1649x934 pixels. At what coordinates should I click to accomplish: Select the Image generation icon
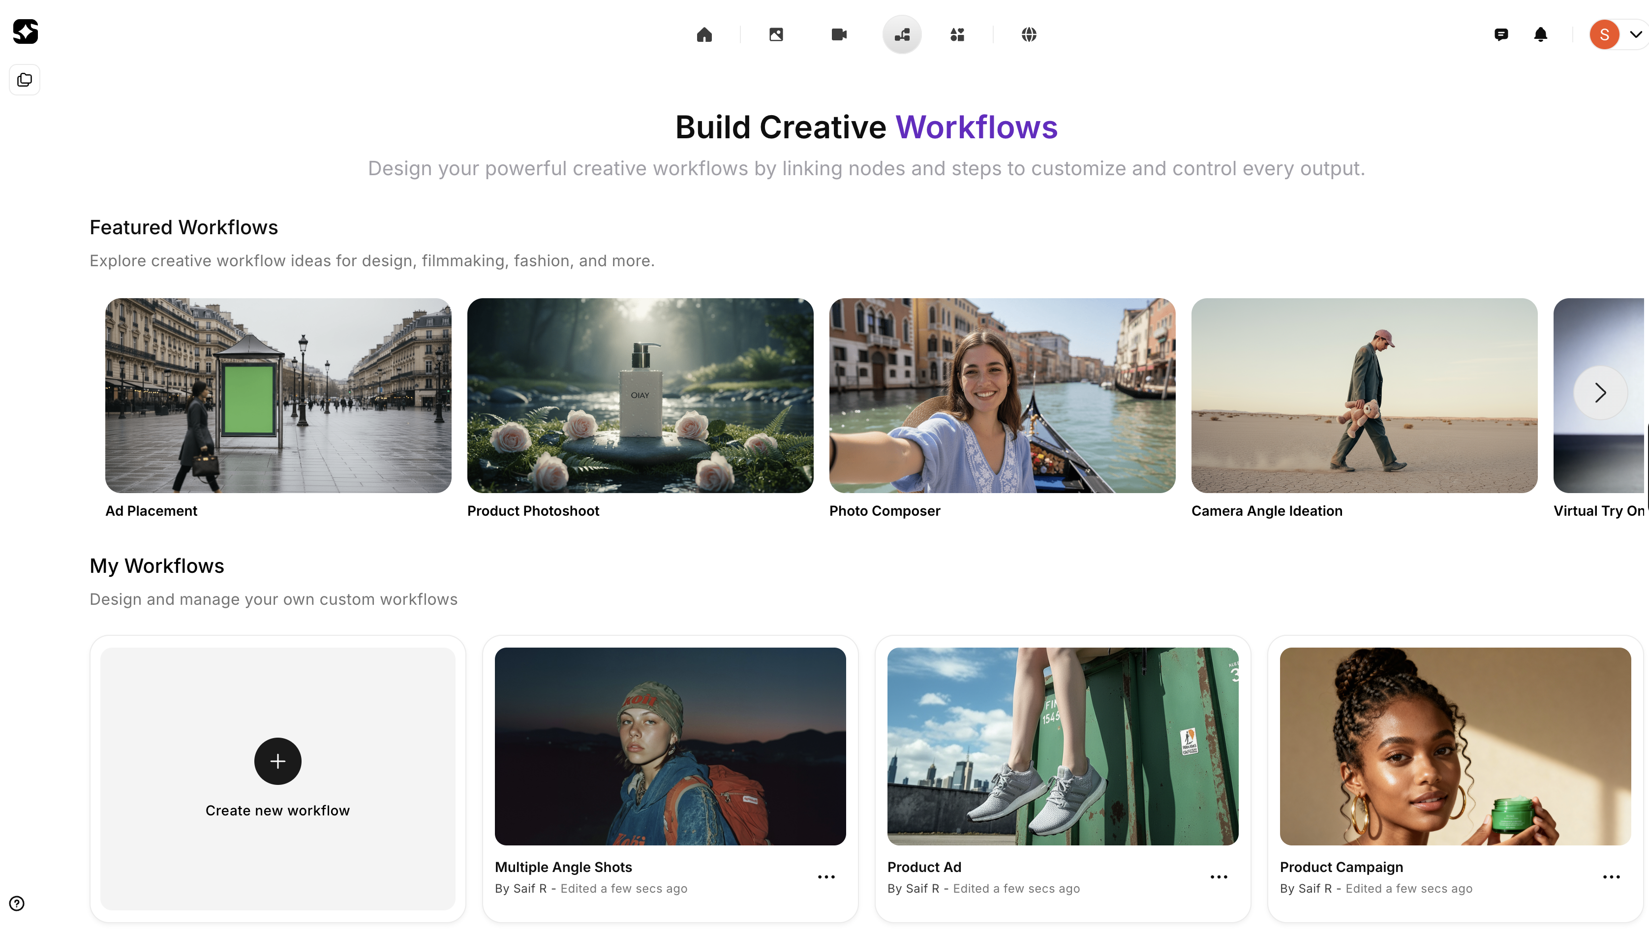pos(776,34)
